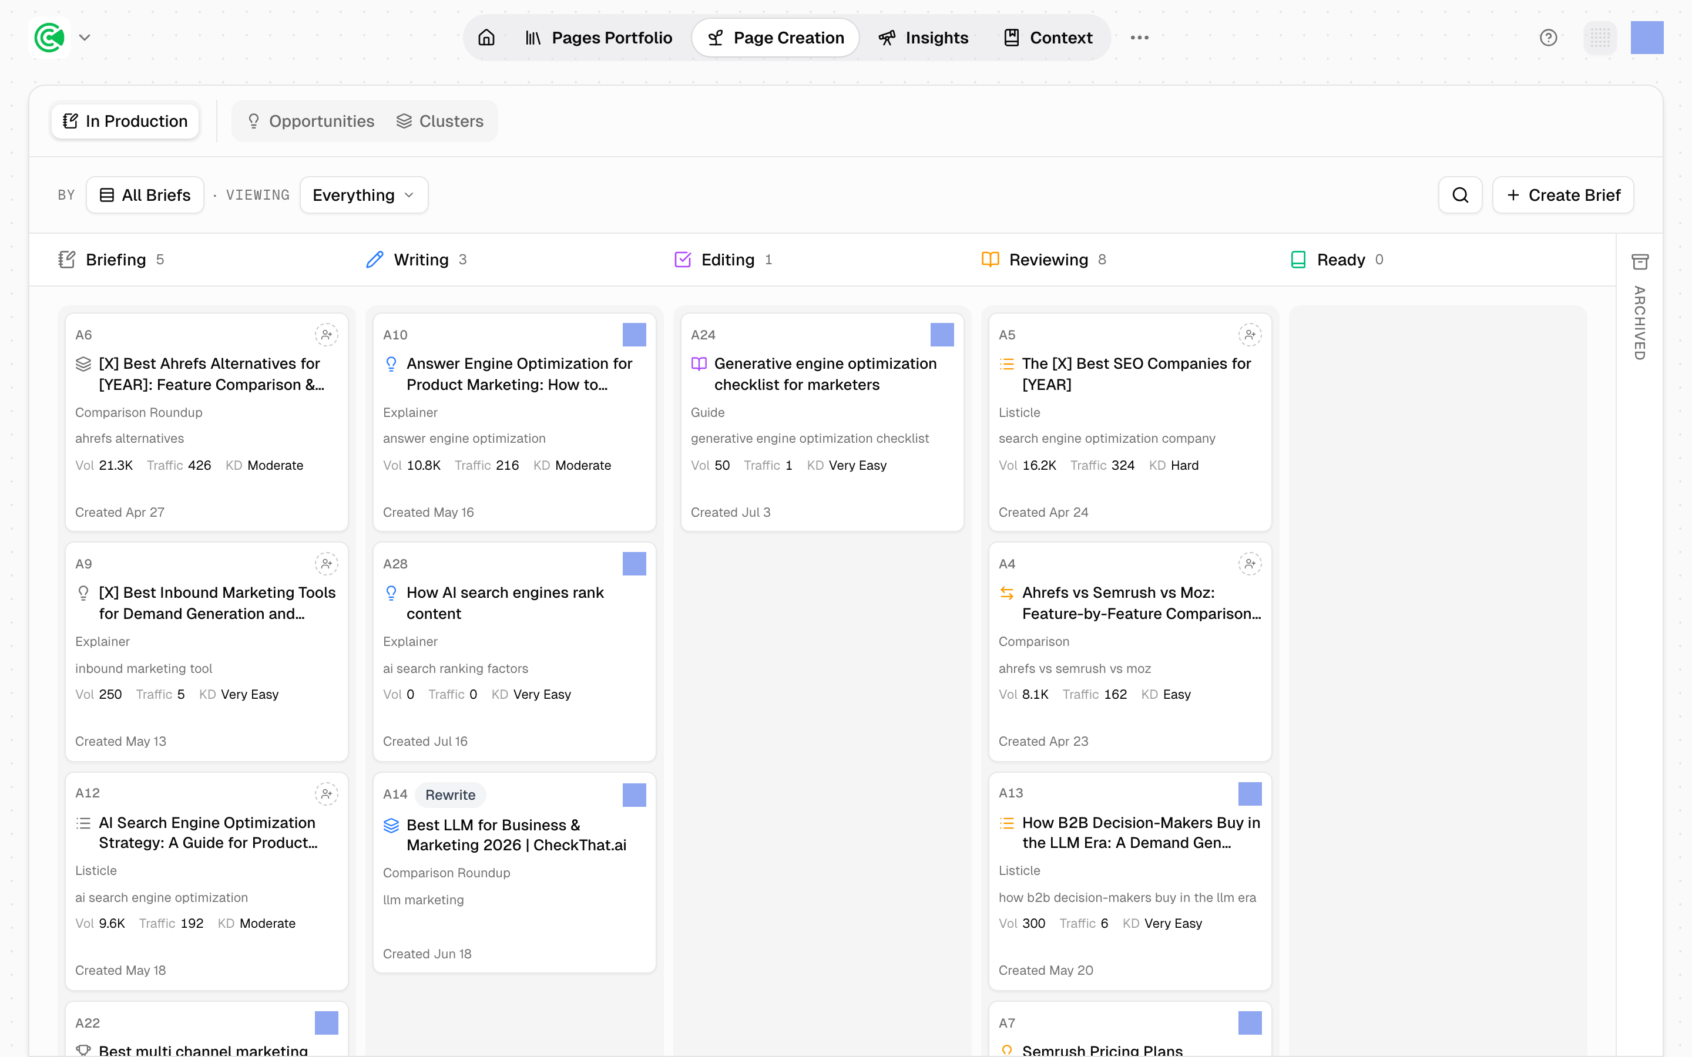Open AI Search Engine Optimization Strategy brief

pyautogui.click(x=209, y=833)
